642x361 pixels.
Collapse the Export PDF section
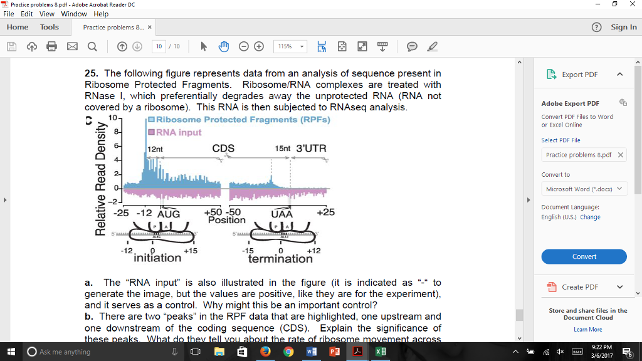coord(619,75)
